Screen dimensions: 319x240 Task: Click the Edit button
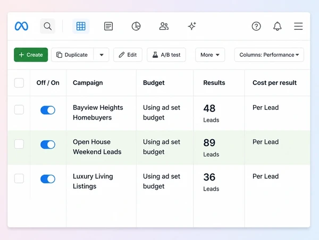coord(128,55)
